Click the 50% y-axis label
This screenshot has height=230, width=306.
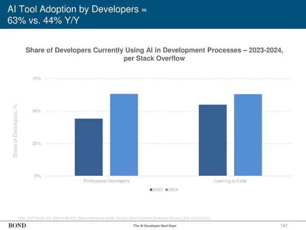[x=37, y=111]
